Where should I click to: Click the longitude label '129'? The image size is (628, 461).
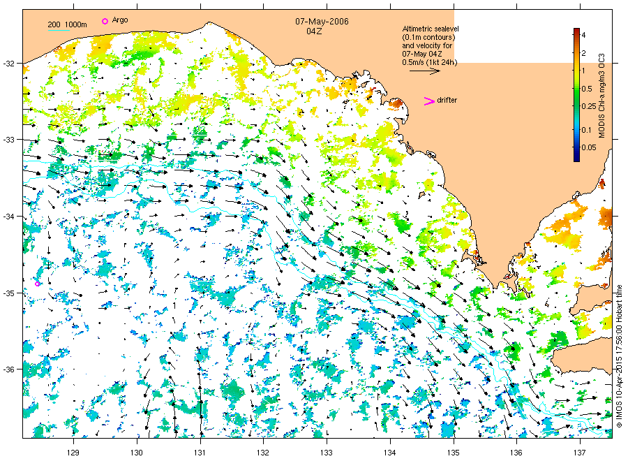(x=73, y=453)
